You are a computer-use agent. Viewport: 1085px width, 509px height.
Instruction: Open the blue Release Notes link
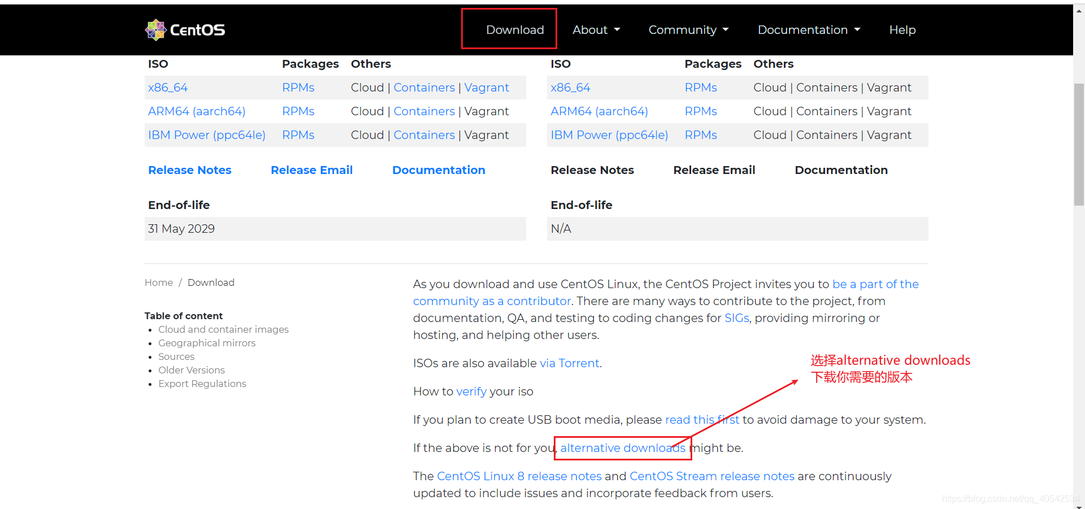[x=190, y=170]
